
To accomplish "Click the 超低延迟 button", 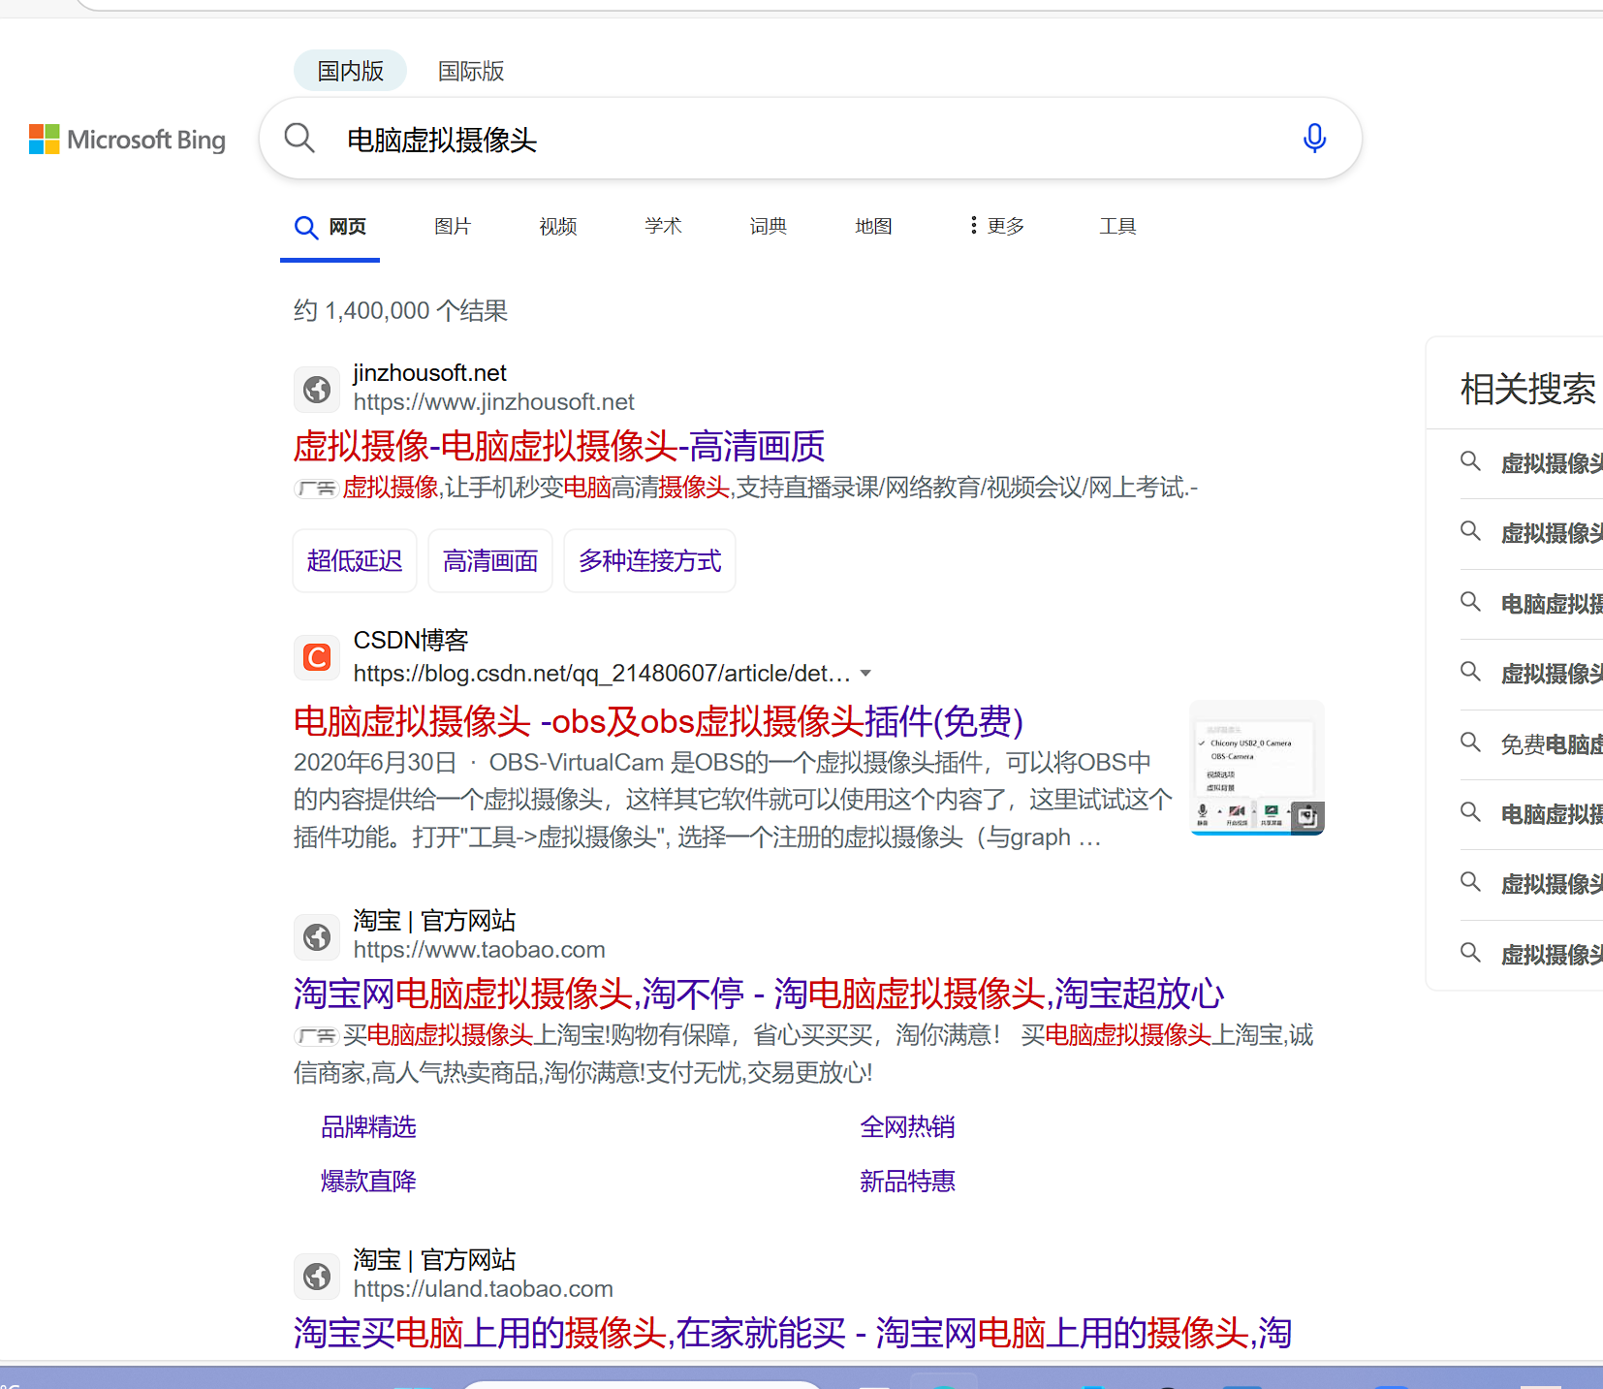I will 355,560.
